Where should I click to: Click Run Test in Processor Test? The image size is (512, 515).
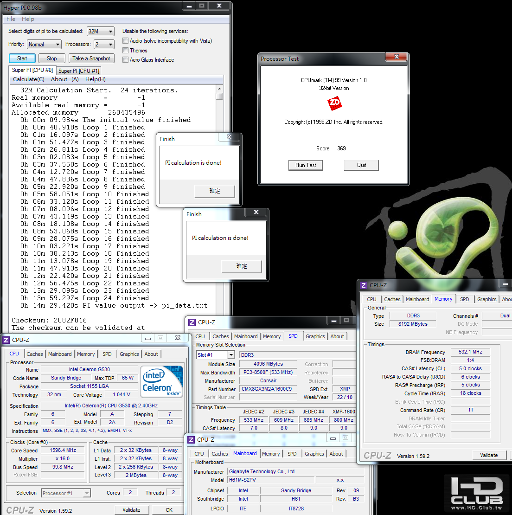[306, 165]
